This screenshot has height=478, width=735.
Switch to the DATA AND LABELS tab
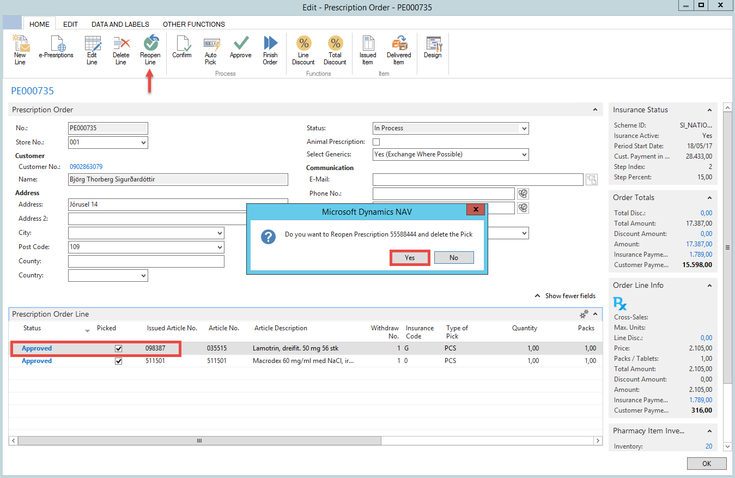tap(120, 24)
